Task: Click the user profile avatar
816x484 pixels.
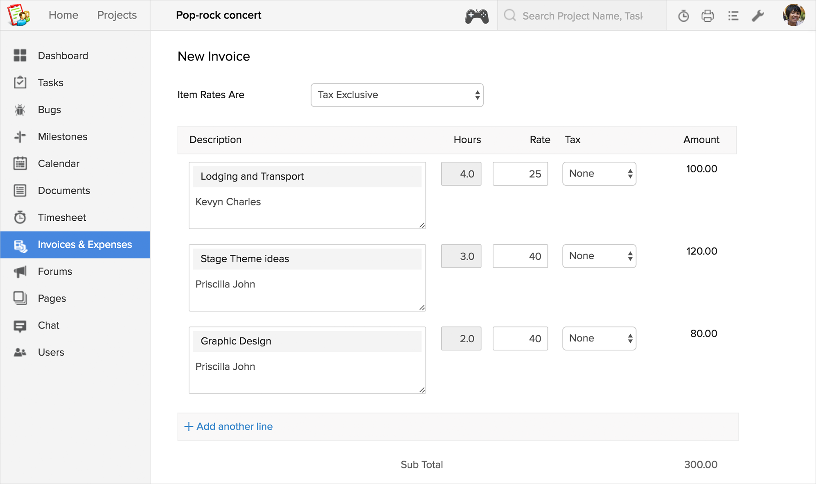Action: (x=793, y=15)
